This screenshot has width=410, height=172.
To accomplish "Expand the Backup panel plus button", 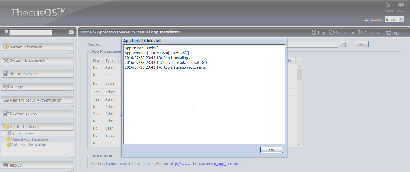I will click(72, 158).
